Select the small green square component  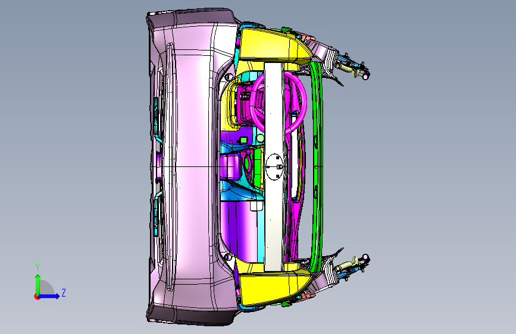pos(243,140)
